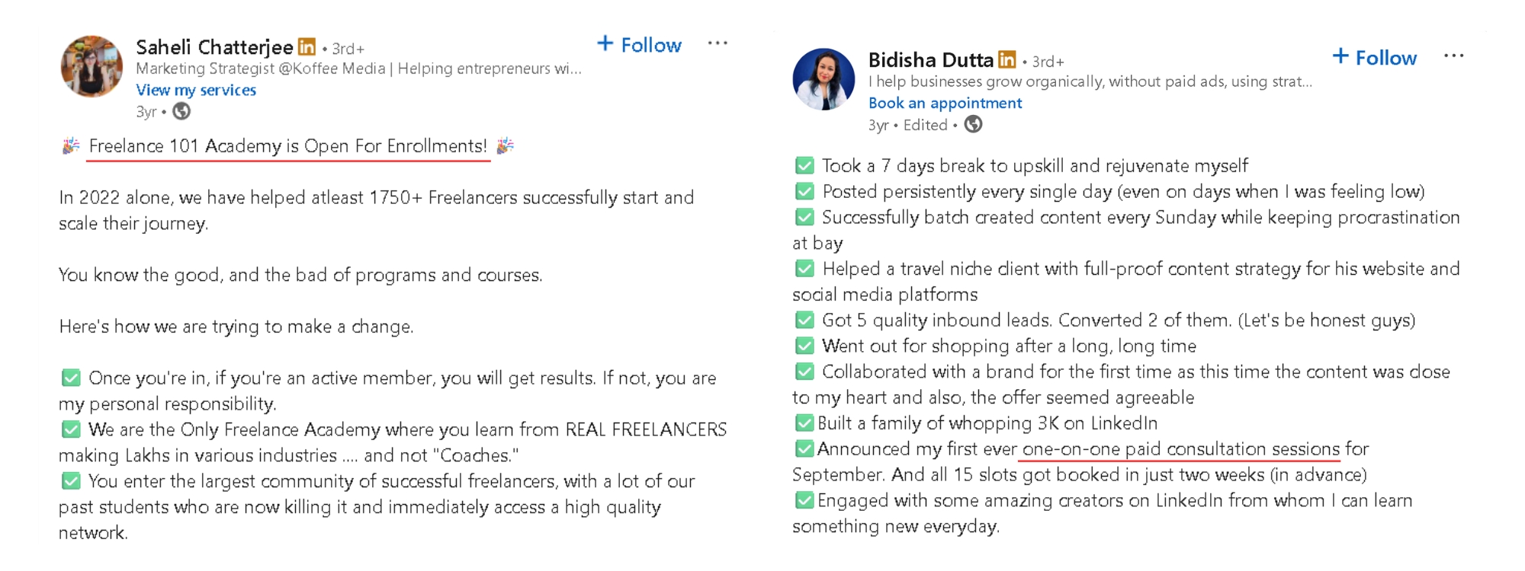Click Bidisha Dutta's profile photo
The width and height of the screenshot is (1525, 571).
point(823,79)
